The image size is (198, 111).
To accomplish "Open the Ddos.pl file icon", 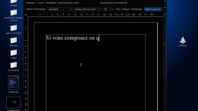I will 183,40.
